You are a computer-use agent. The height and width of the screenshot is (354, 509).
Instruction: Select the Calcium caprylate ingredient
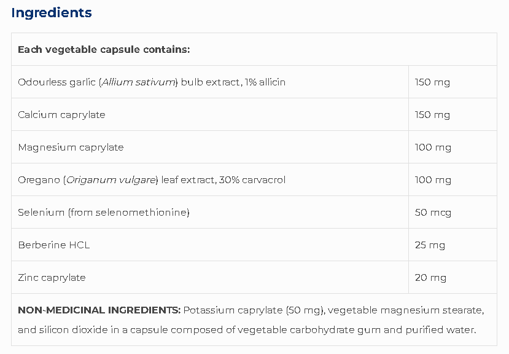tap(62, 115)
